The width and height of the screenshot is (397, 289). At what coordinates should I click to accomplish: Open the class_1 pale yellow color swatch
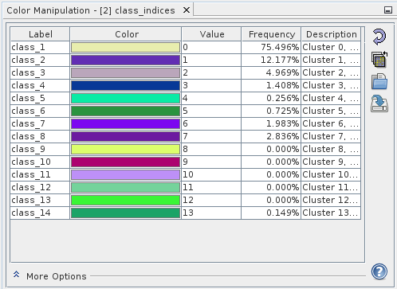(125, 47)
